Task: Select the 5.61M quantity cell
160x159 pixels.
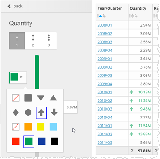Action: pos(140,142)
